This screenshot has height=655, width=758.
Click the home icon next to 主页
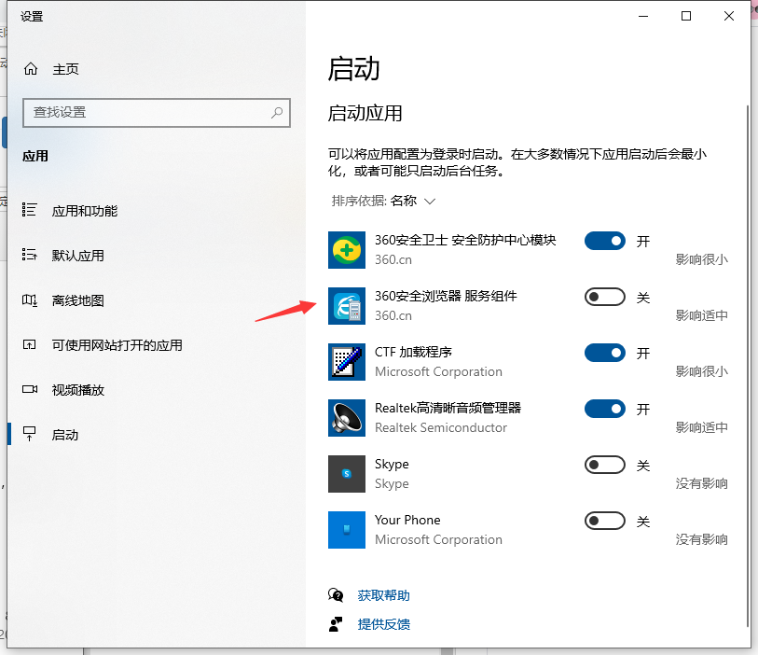(32, 68)
